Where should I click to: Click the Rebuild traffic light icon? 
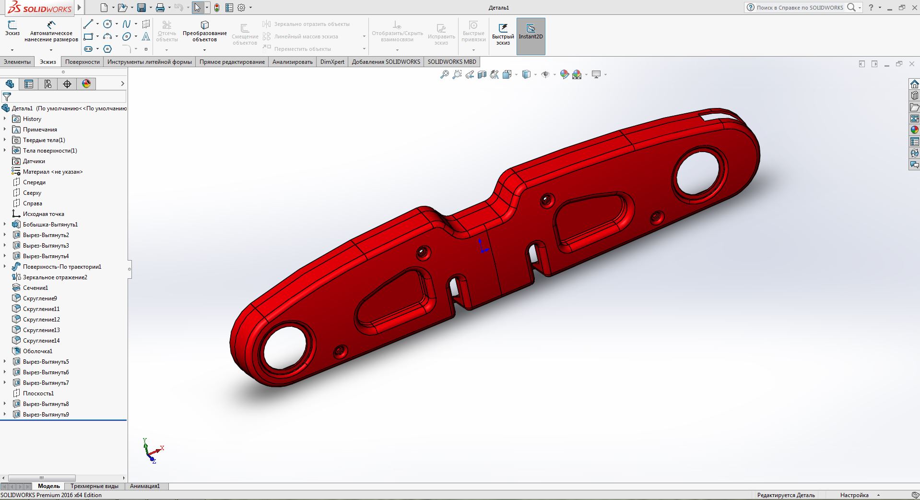pos(217,8)
